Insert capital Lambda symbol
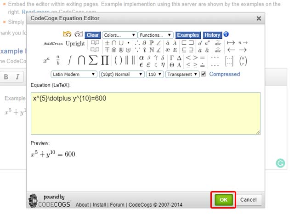The height and width of the screenshot is (221, 294). [179, 65]
